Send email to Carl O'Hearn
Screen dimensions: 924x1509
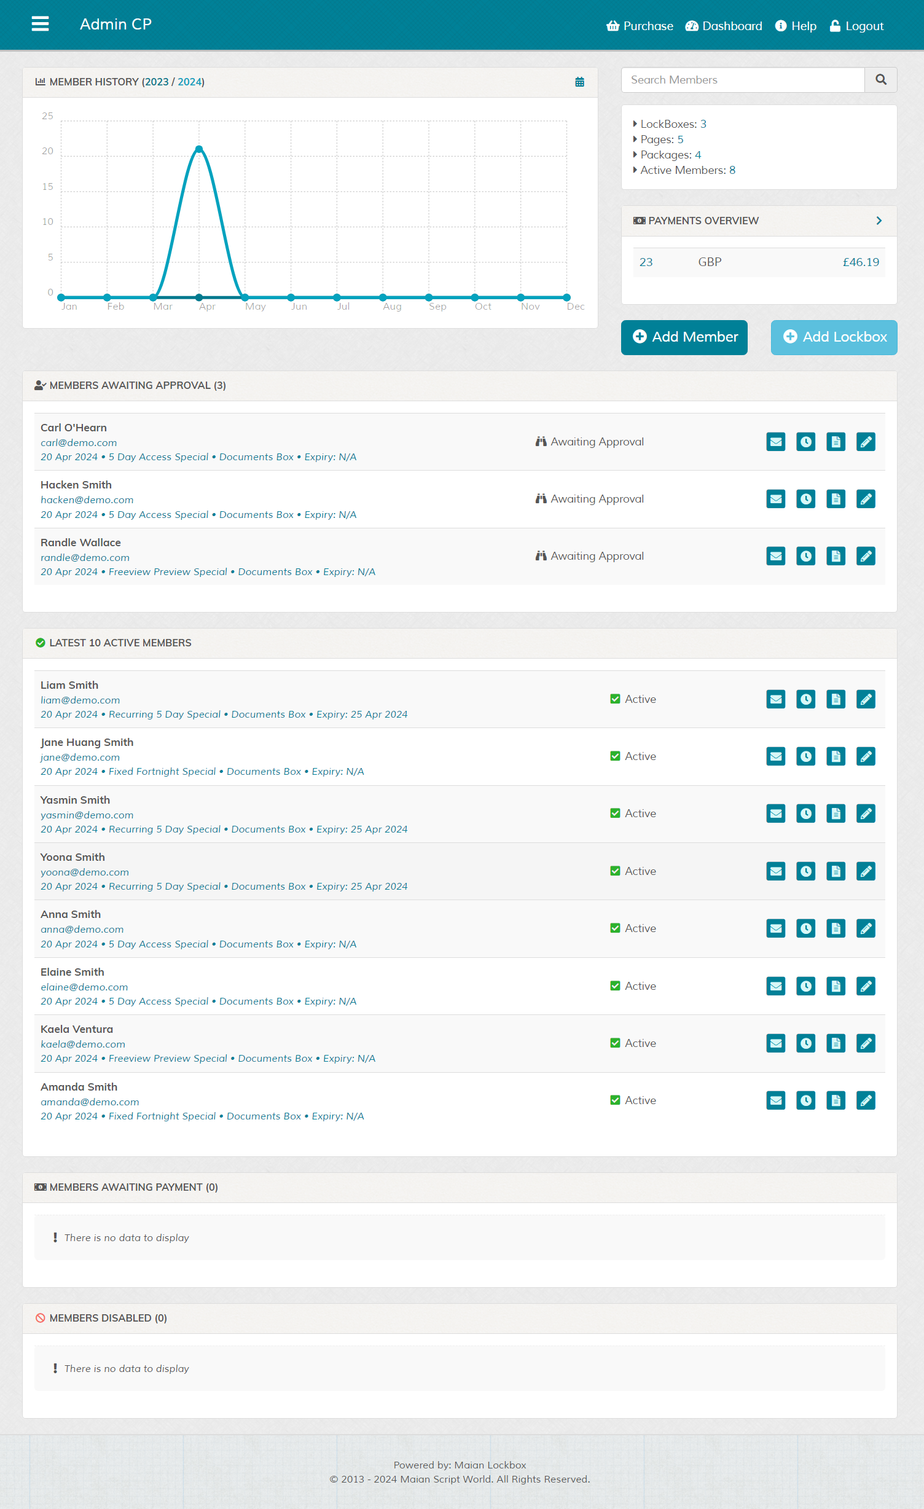click(775, 442)
